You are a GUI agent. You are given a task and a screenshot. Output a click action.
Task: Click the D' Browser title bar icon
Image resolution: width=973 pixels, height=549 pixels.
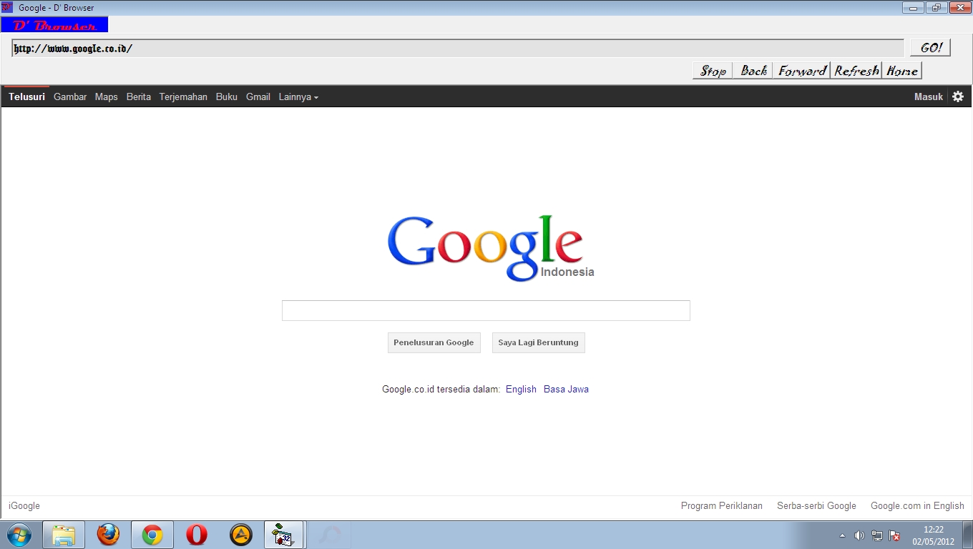[7, 7]
